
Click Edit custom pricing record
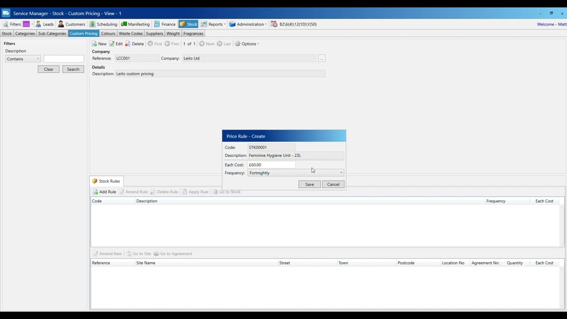[116, 44]
